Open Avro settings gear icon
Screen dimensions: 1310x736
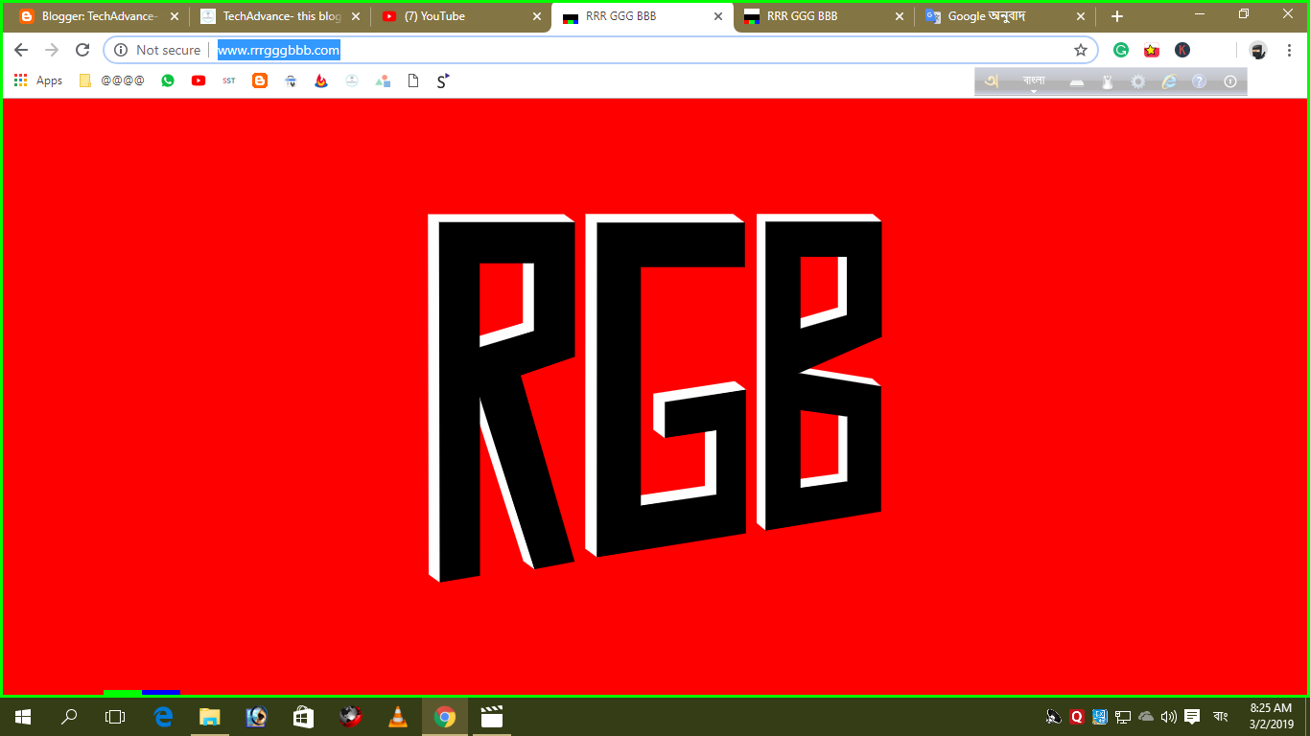1137,81
